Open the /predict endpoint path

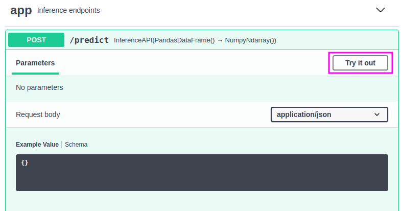coord(89,40)
